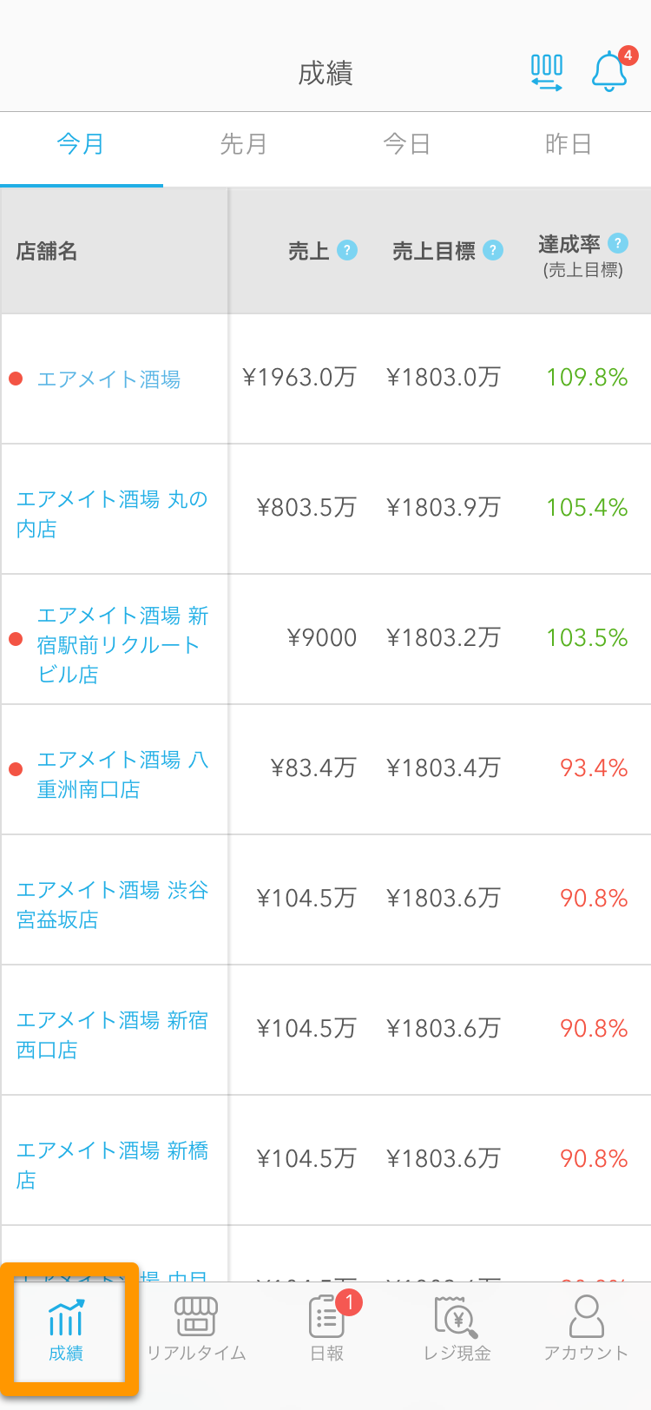Open the エアメイト酒場 store link
The height and width of the screenshot is (1410, 651).
tap(109, 379)
